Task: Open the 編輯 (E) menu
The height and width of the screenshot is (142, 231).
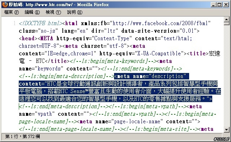Action: (x=32, y=12)
